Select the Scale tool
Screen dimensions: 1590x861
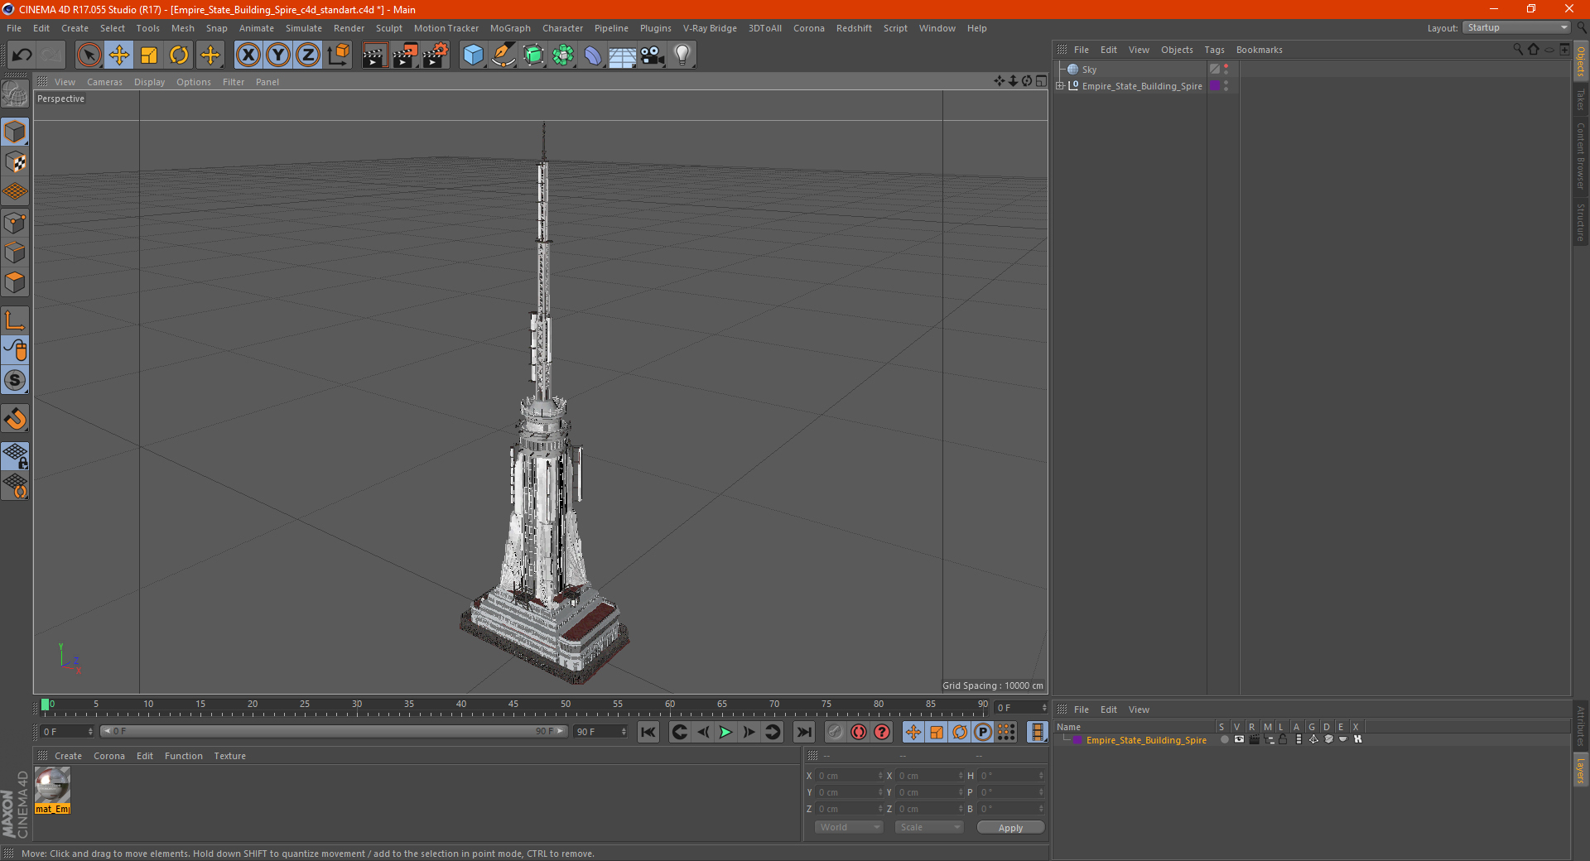149,55
